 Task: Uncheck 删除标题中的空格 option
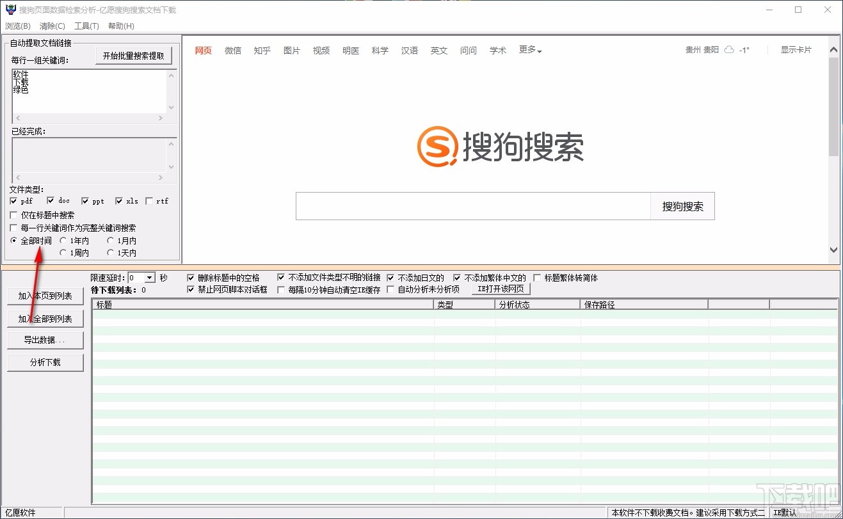[x=190, y=278]
